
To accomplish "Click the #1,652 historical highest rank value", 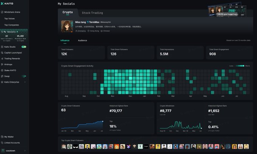I will pyautogui.click(x=214, y=111).
